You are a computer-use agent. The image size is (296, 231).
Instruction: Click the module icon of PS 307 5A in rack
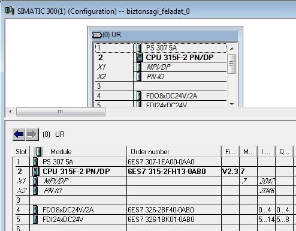(x=139, y=48)
